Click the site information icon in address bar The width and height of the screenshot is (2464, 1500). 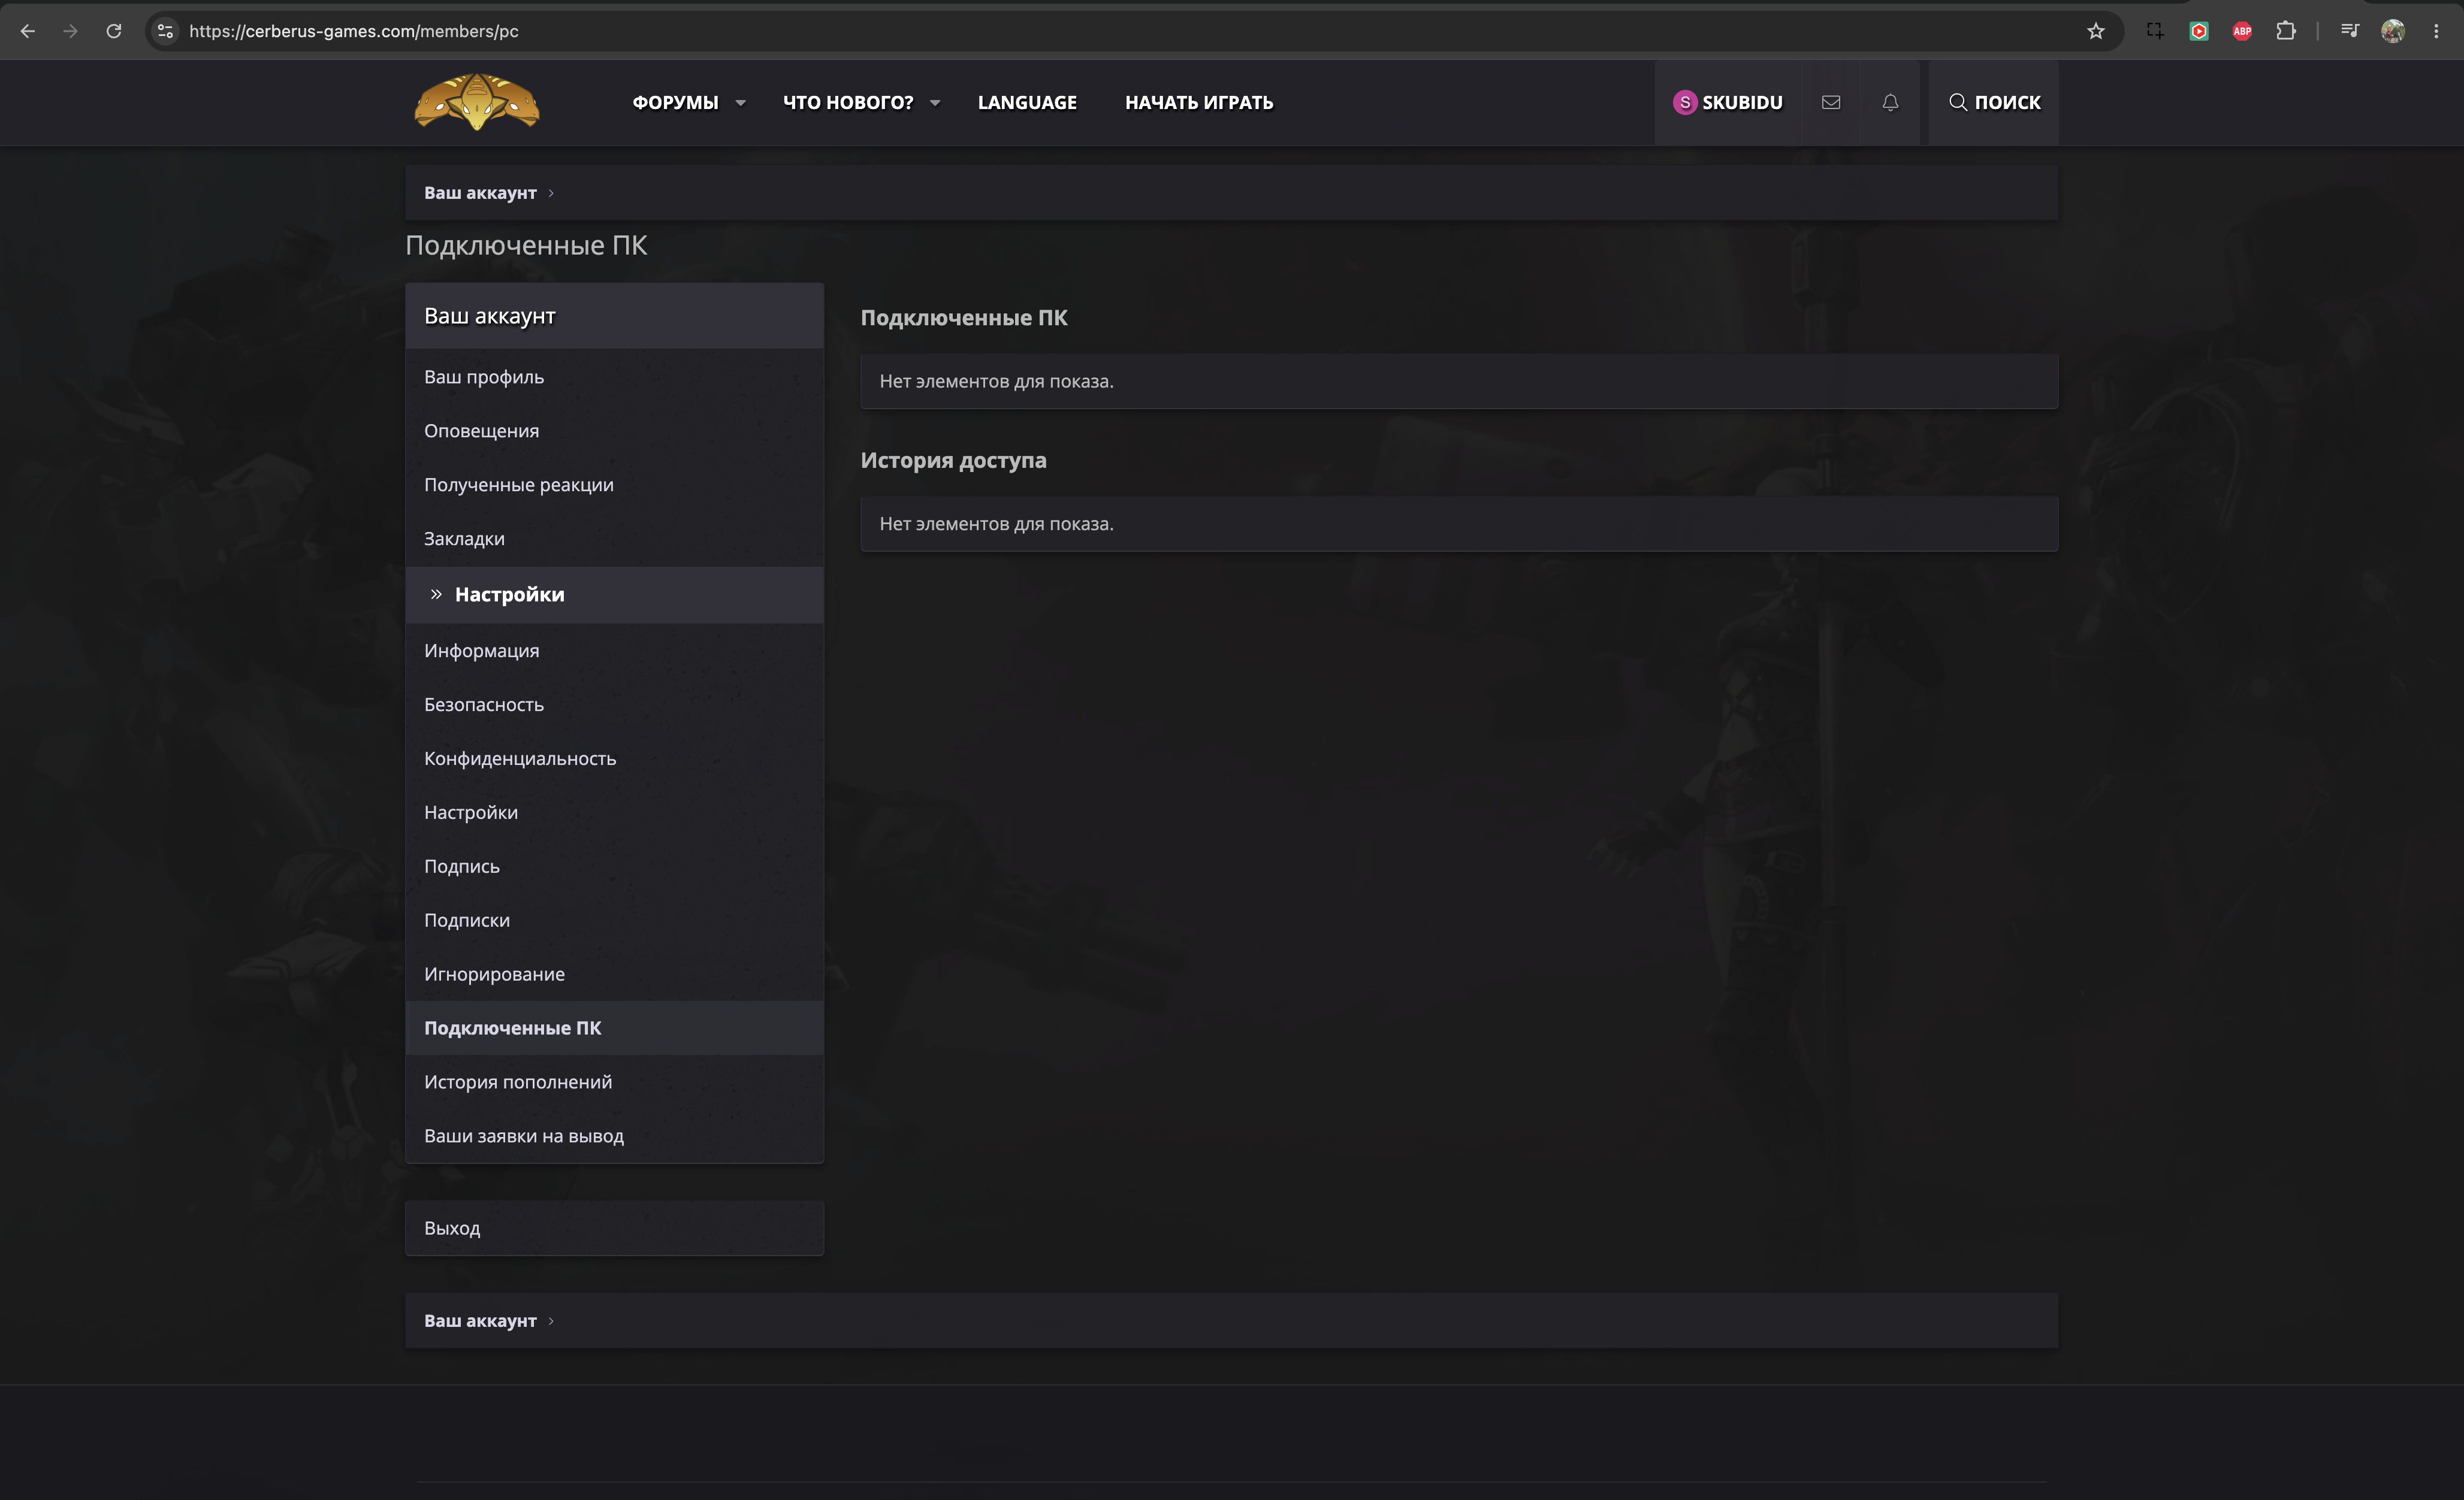coord(166,31)
